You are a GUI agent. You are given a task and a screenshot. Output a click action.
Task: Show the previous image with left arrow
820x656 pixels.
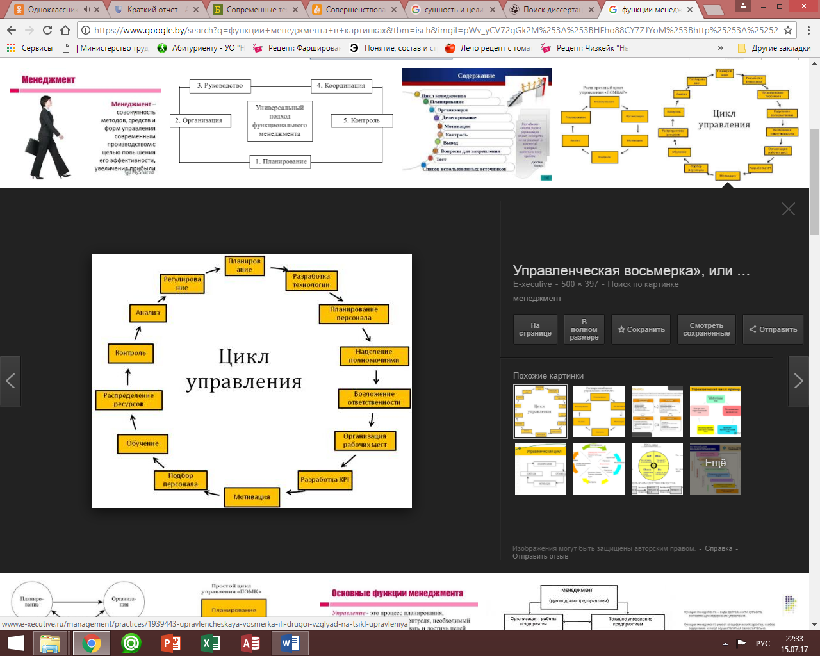click(x=10, y=381)
